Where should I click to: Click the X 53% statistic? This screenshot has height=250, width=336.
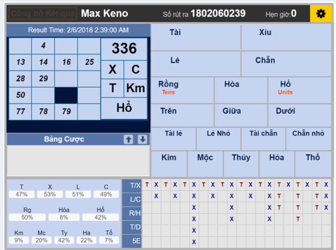click(50, 194)
